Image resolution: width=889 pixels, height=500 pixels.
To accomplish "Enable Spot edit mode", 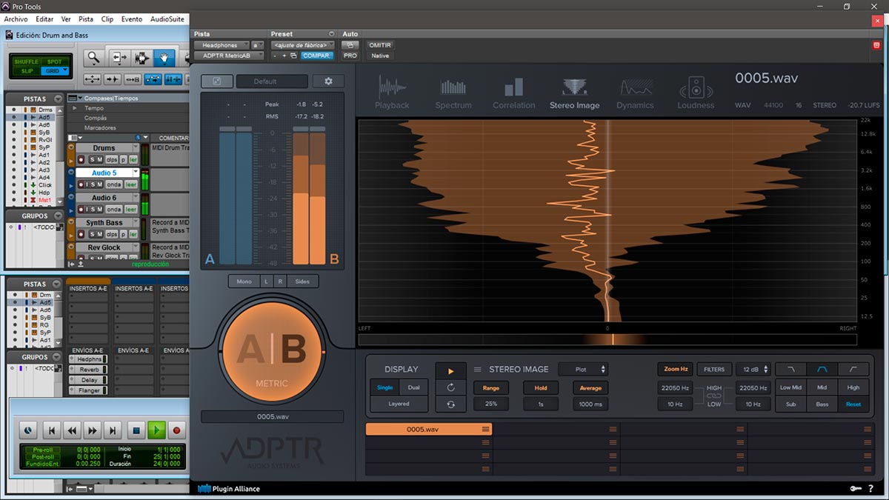I will pos(55,62).
